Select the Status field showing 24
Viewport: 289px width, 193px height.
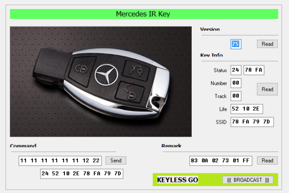click(236, 70)
